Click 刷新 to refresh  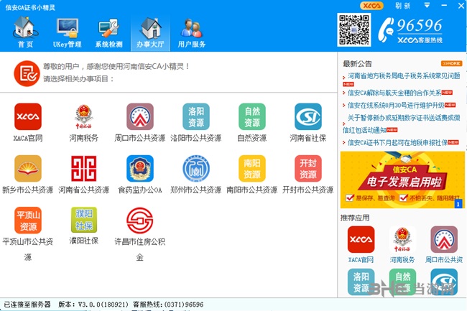pos(402,6)
